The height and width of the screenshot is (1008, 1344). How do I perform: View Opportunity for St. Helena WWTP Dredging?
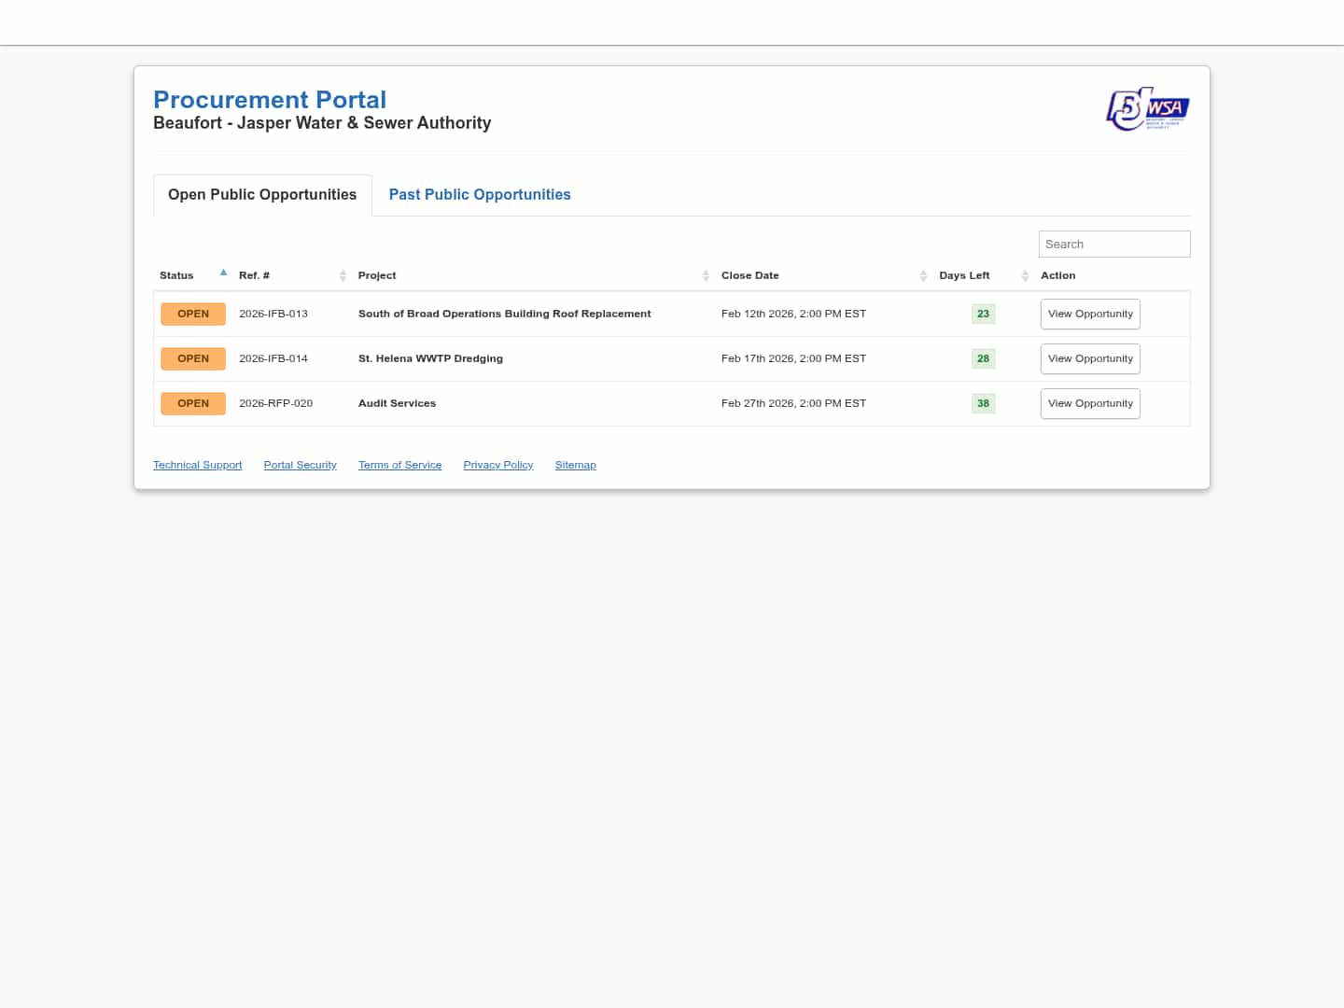(1089, 358)
